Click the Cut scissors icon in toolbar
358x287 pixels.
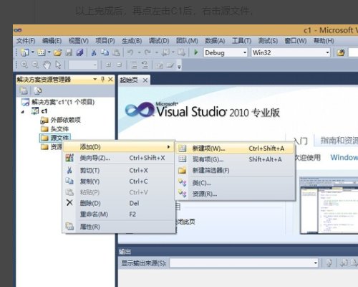[x=94, y=52]
